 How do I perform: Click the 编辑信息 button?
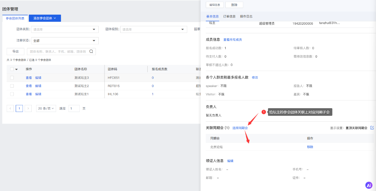point(214,5)
